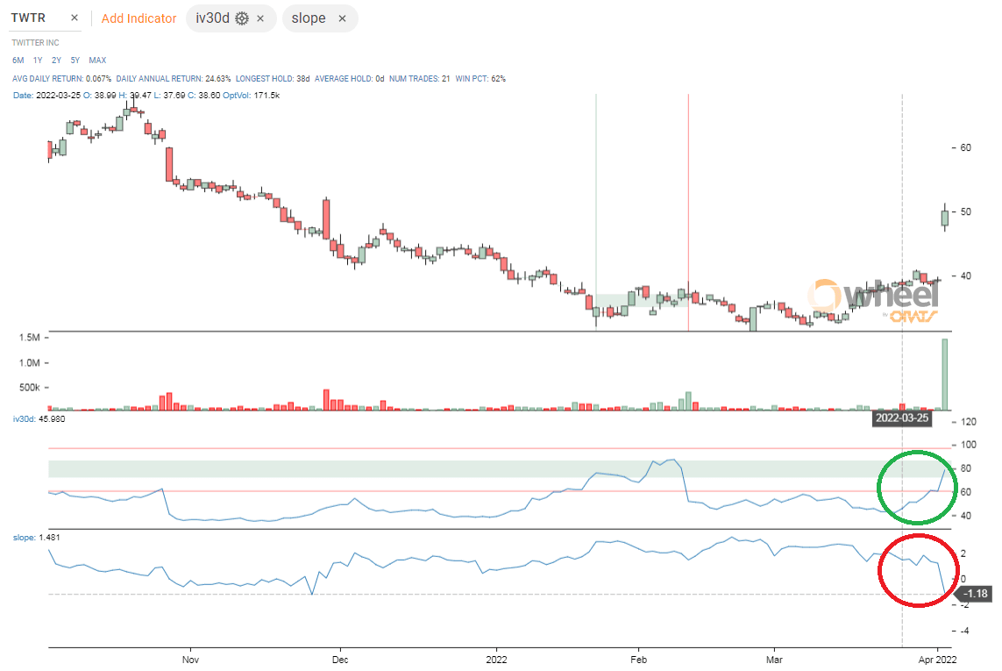Click the iv30d: 45.980 panel label
This screenshot has width=1002, height=671.
click(39, 419)
